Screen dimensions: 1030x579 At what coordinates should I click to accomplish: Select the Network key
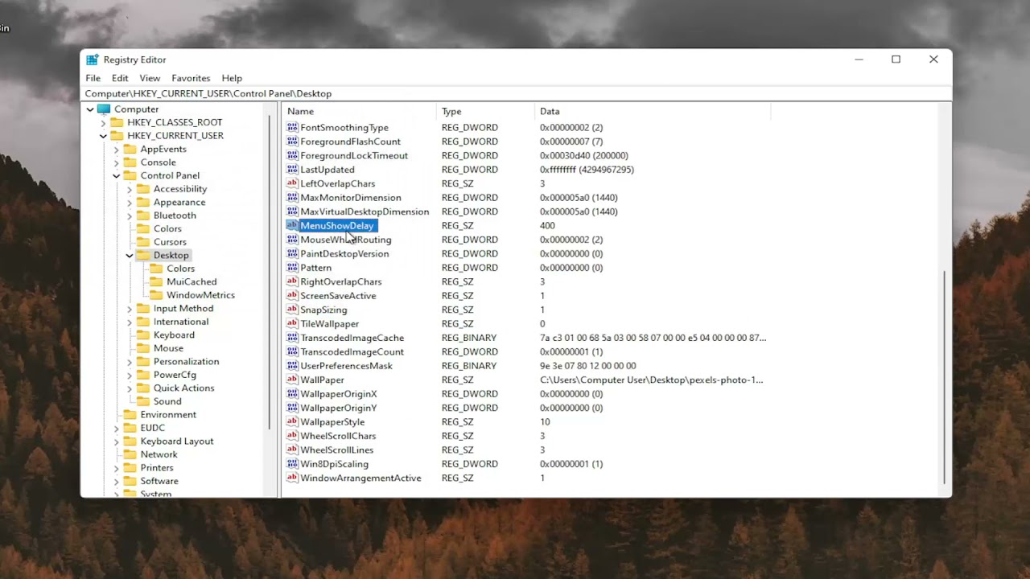159,454
